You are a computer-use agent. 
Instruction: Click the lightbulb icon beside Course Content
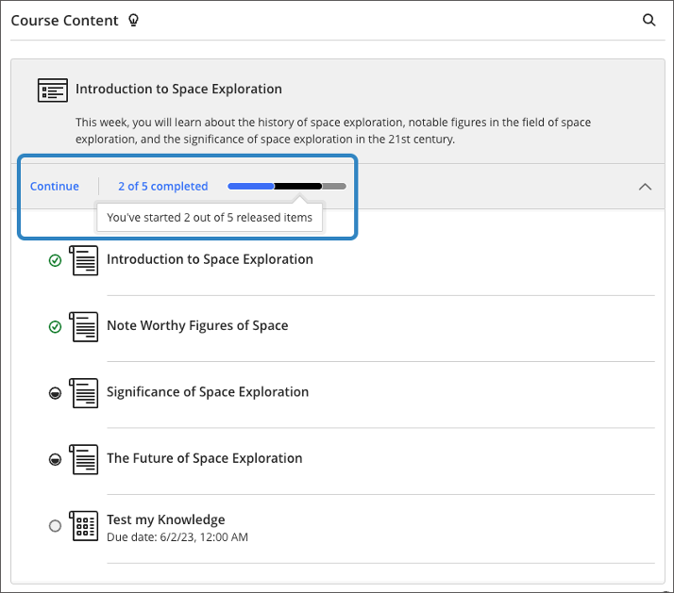click(x=133, y=20)
